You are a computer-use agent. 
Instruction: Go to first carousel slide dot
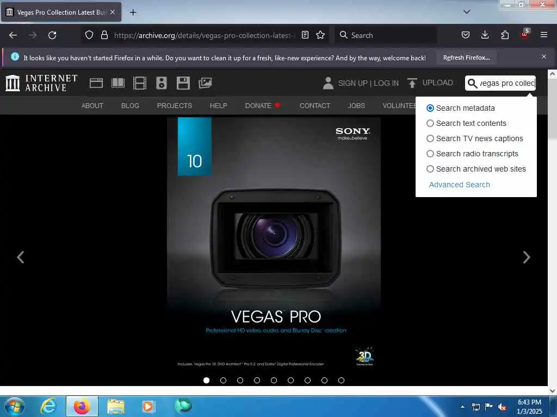point(206,381)
